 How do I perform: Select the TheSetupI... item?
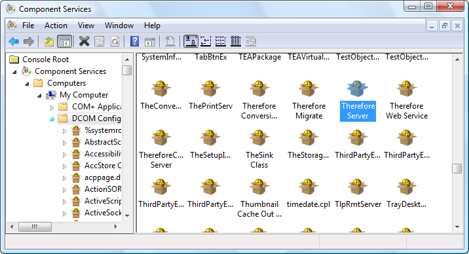coord(210,145)
